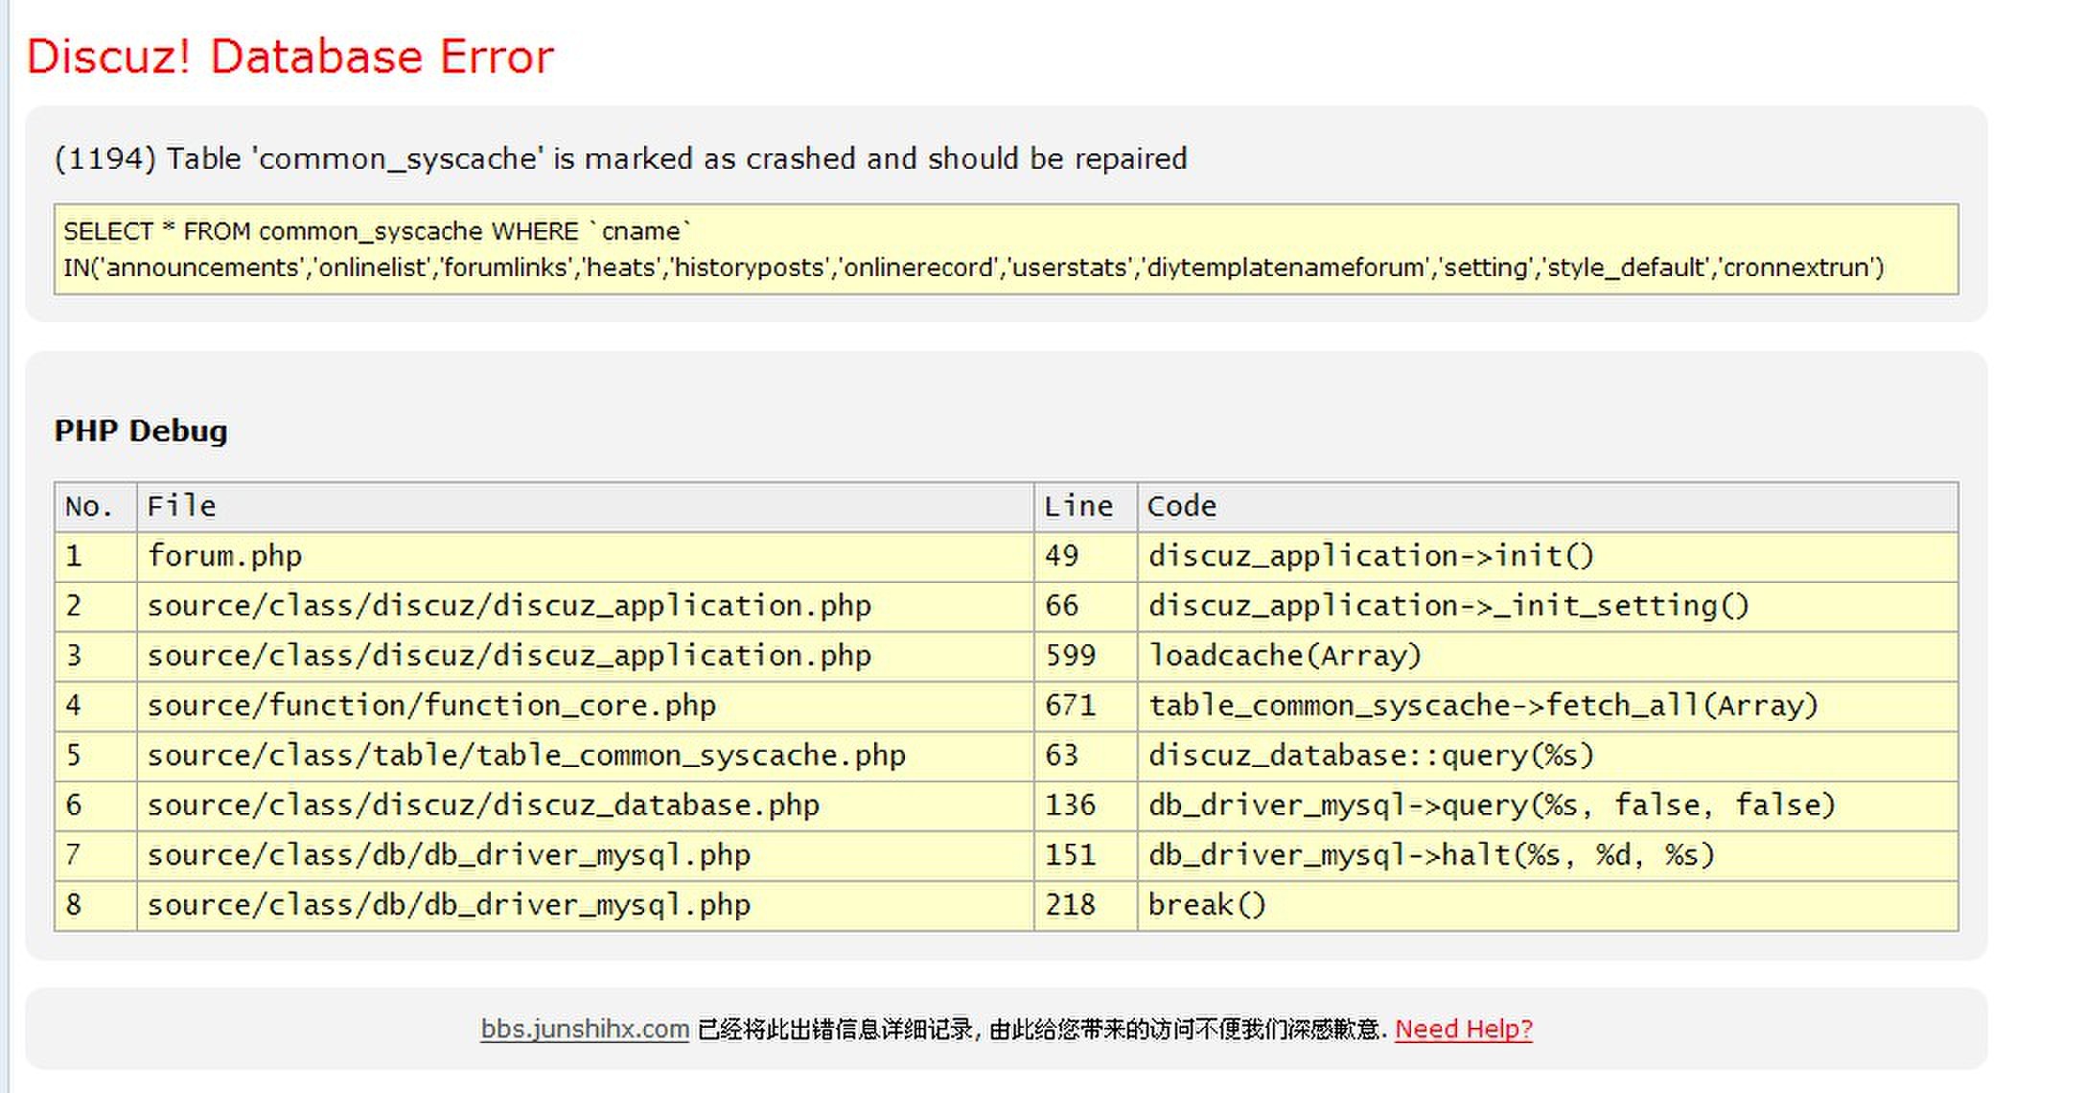
Task: Select db_driver_mysql.php file cell in row 8
Action: click(585, 906)
